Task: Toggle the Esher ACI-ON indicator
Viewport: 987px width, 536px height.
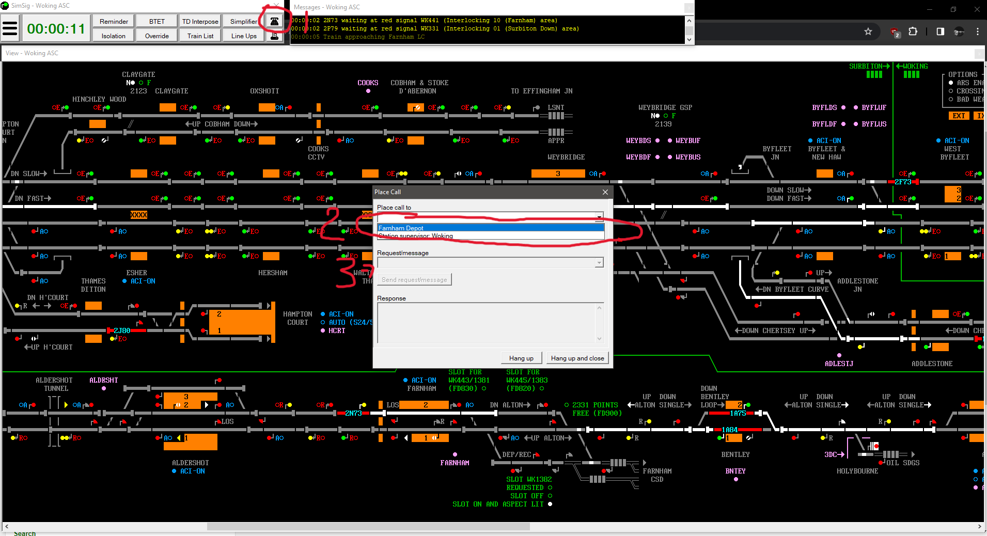Action: pos(124,281)
